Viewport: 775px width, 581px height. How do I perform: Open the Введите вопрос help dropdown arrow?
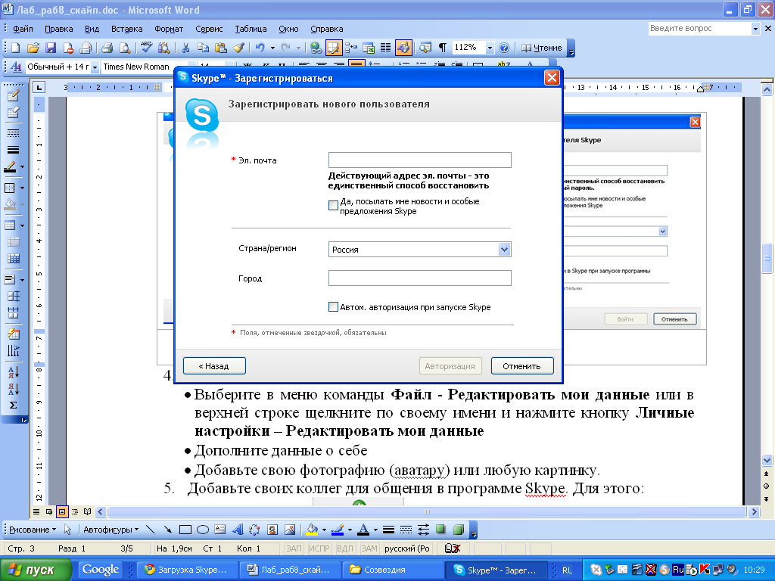coord(755,29)
